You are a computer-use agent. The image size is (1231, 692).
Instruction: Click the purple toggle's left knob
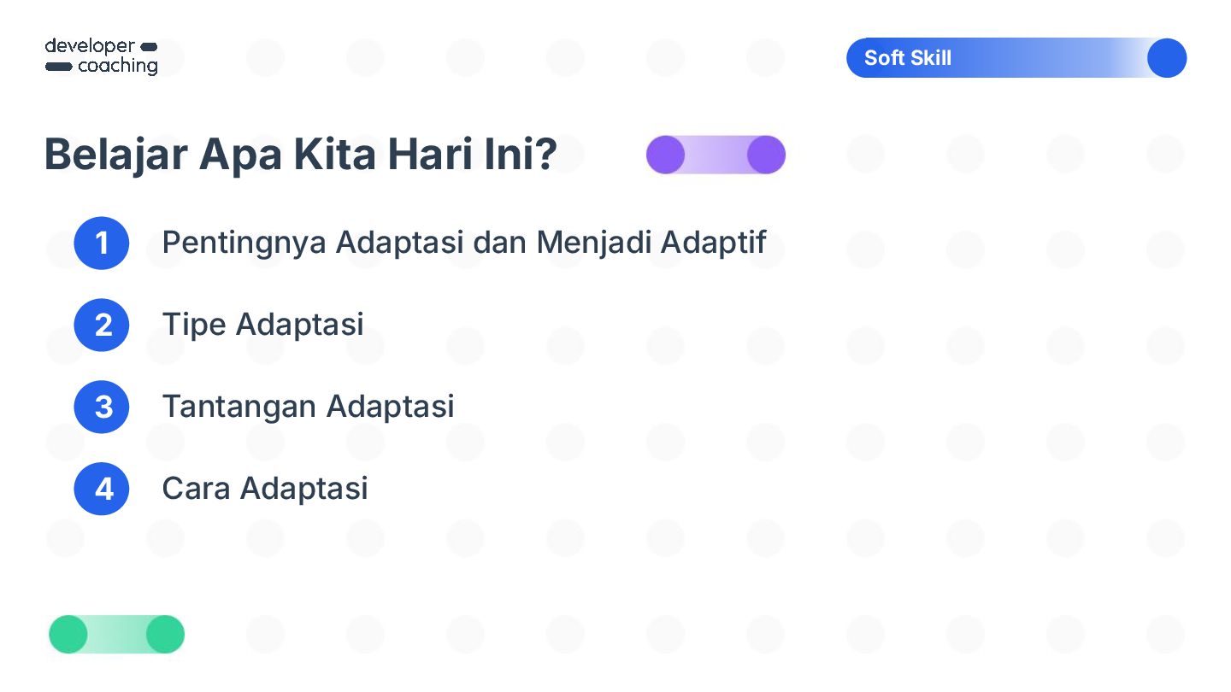(x=665, y=155)
